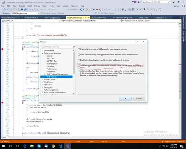Image resolution: width=186 pixels, height=149 pixels.
Task: Click the Break All pause icon
Action: click(x=94, y=10)
